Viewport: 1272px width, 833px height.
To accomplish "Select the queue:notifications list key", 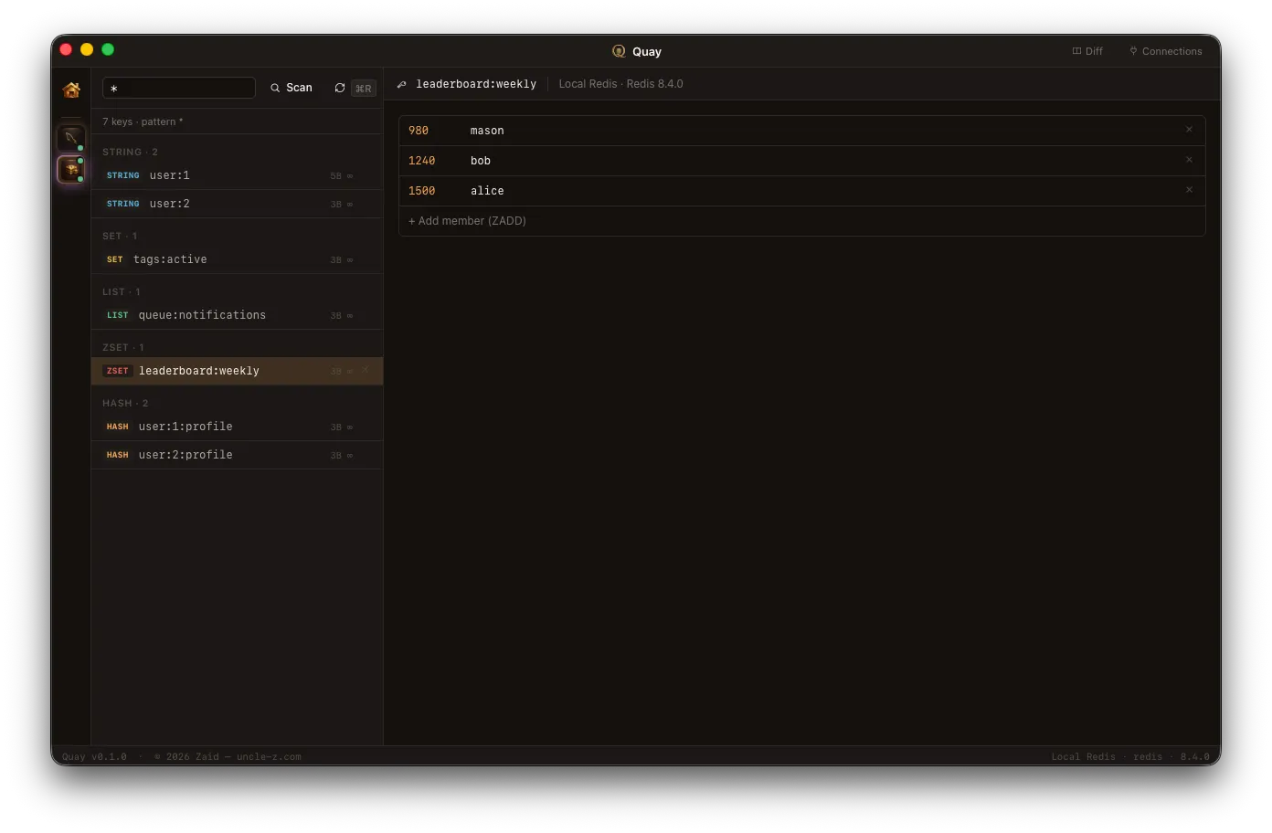I will (x=237, y=315).
